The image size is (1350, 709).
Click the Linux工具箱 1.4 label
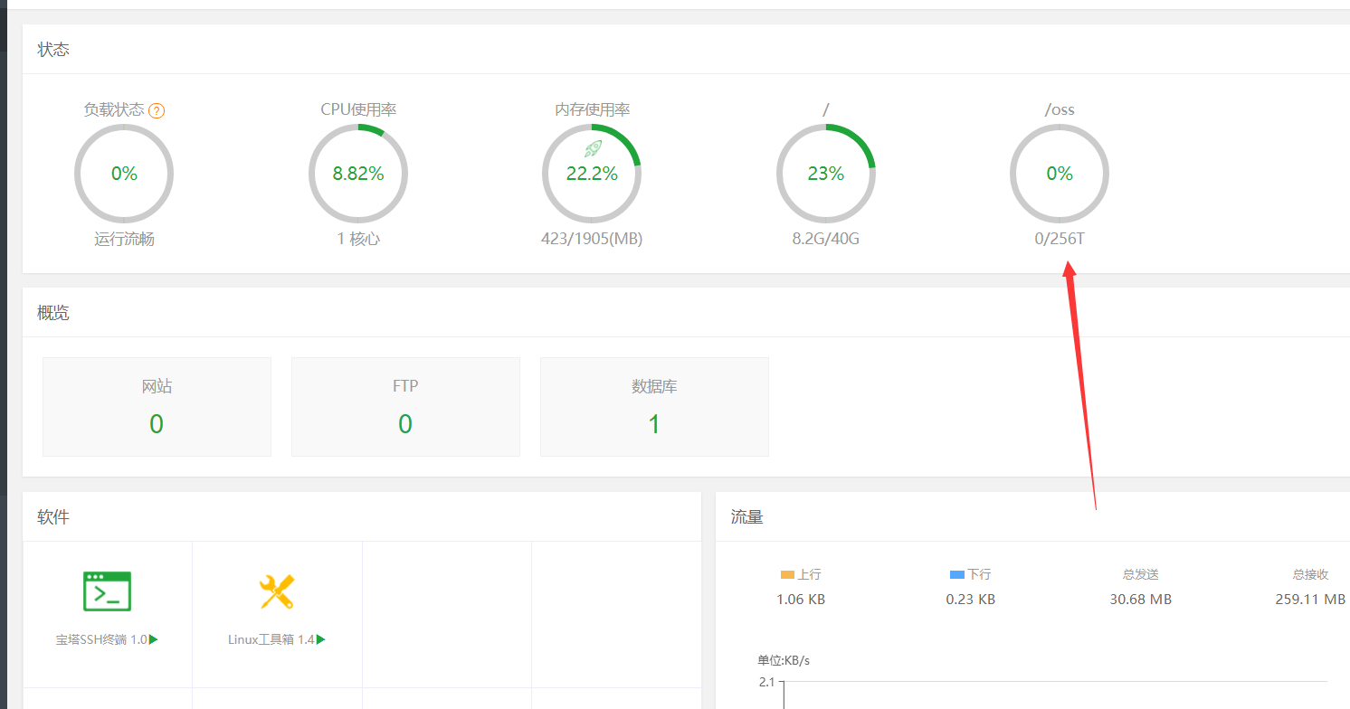click(271, 639)
